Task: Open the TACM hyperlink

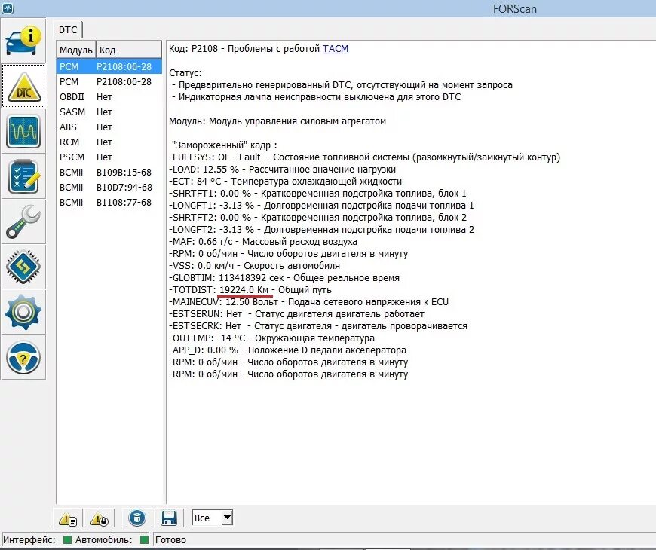Action: pos(335,48)
